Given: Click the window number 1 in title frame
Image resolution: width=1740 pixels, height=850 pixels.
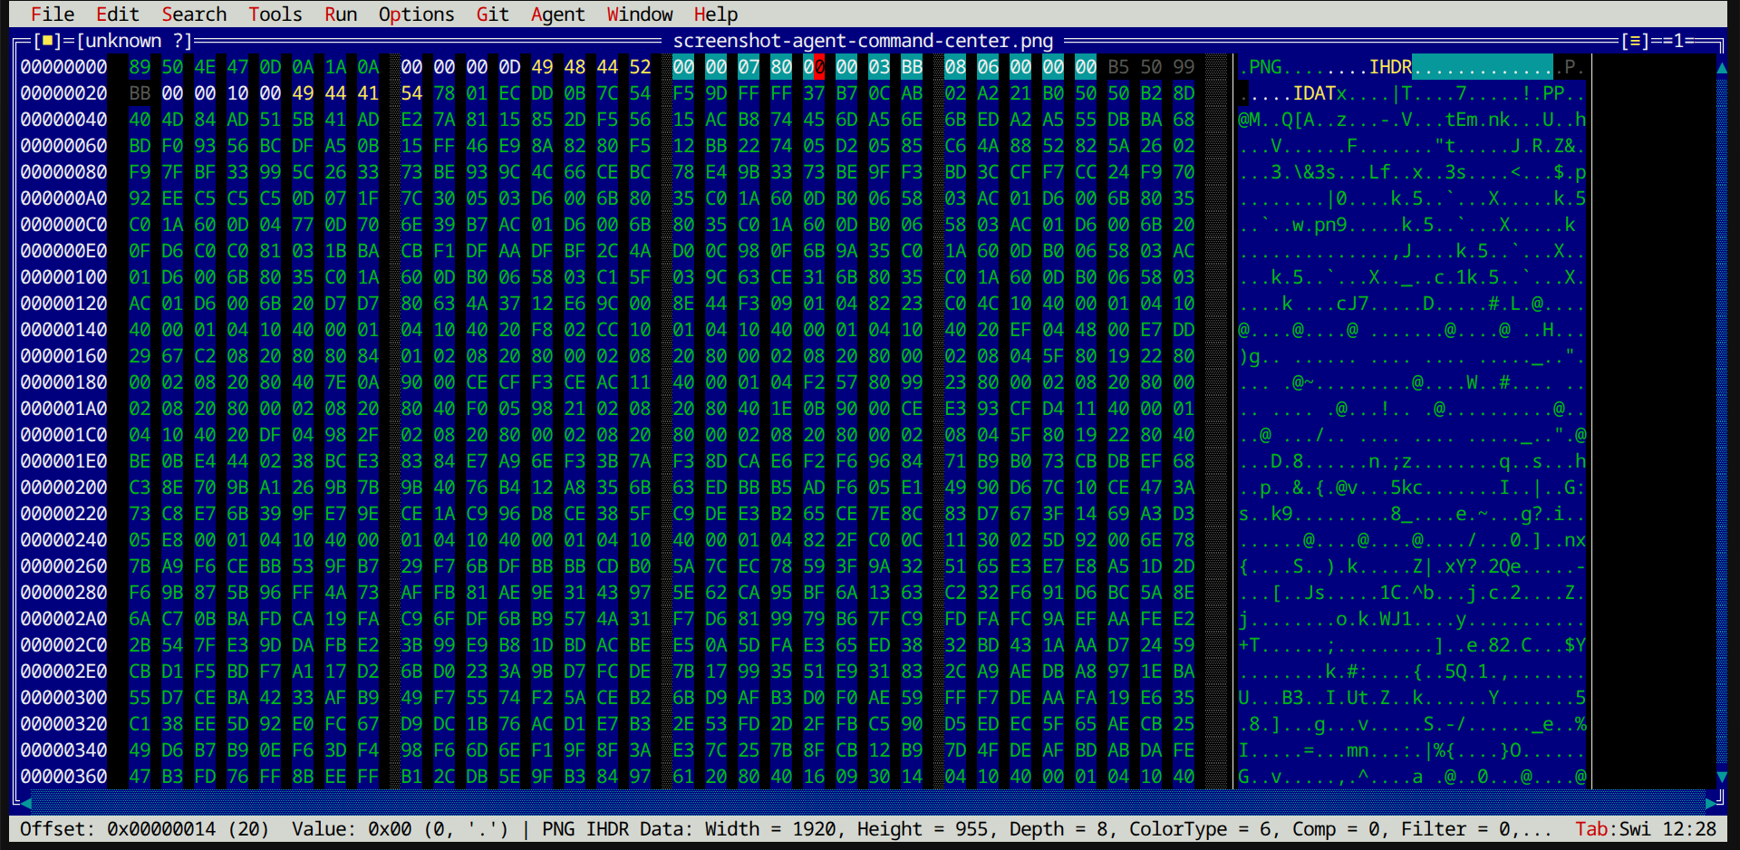Looking at the screenshot, I should tap(1678, 41).
